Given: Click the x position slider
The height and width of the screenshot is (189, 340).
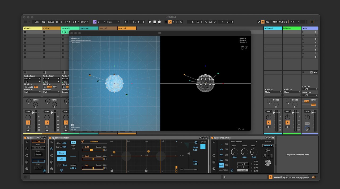Looking at the screenshot, I should [92, 150].
